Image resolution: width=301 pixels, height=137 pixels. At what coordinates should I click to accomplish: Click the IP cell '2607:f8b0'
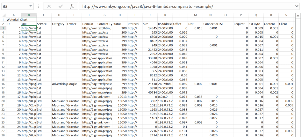click(165, 84)
